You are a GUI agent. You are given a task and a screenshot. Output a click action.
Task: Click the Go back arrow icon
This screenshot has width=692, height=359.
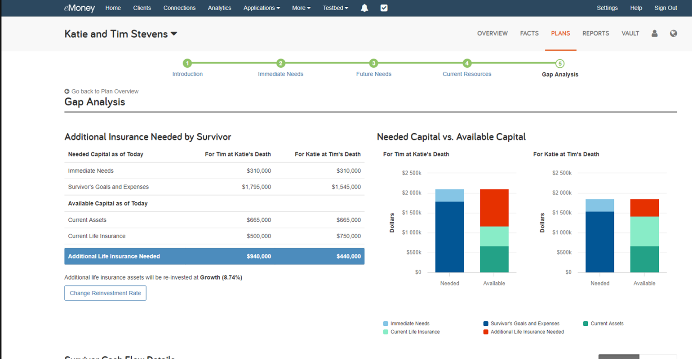(67, 92)
